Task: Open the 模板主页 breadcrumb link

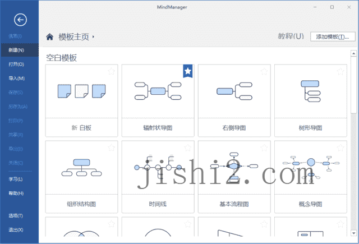Action: pos(73,36)
